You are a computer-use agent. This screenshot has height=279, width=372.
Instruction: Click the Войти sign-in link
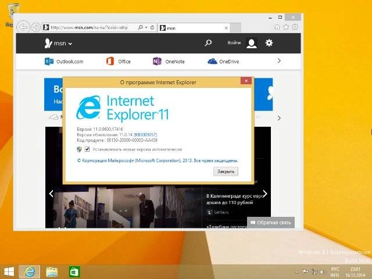click(x=234, y=42)
